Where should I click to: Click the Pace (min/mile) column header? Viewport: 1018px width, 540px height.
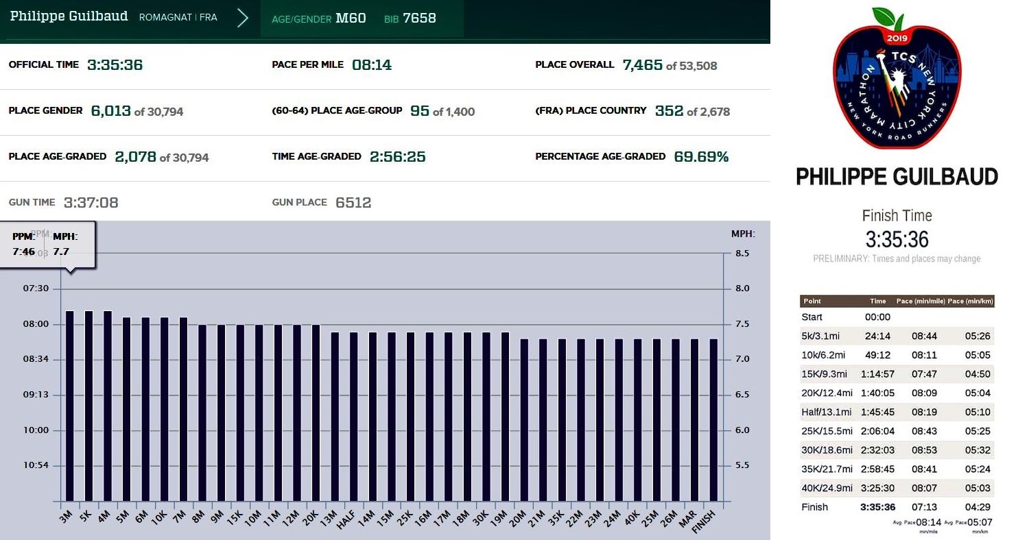pyautogui.click(x=921, y=302)
